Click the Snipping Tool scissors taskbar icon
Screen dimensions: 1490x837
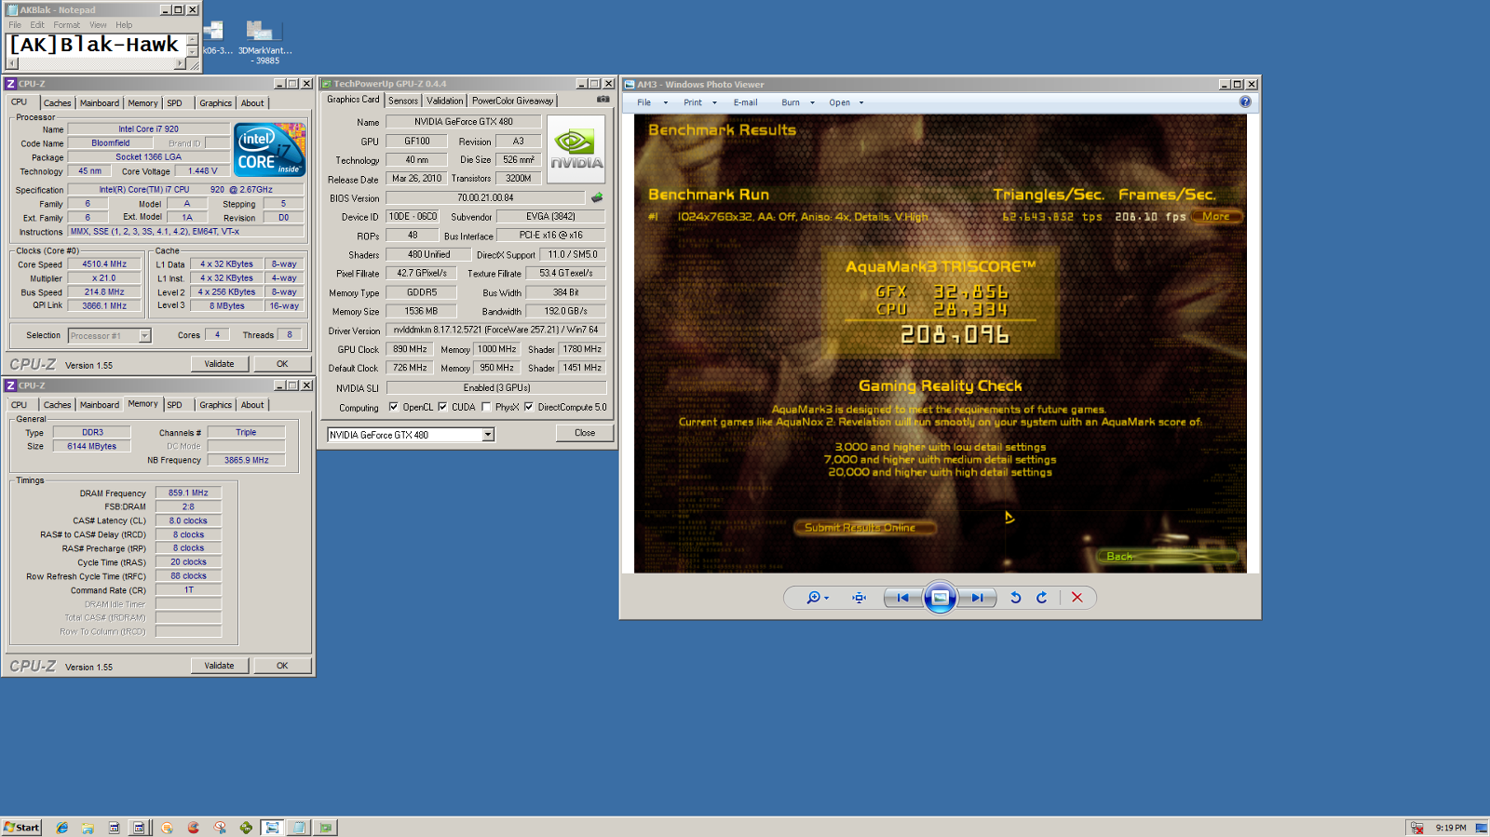click(x=220, y=827)
